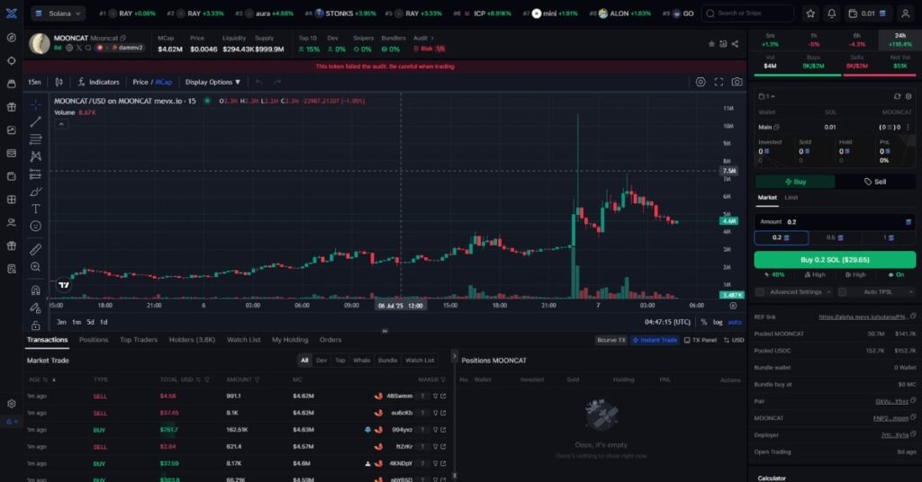Open the left sidebar settings gear
Viewport: 922px width, 482px height.
pos(11,404)
